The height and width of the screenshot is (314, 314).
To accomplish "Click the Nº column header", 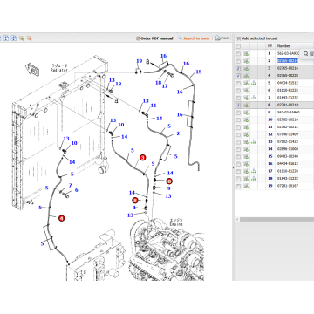I will [x=270, y=46].
